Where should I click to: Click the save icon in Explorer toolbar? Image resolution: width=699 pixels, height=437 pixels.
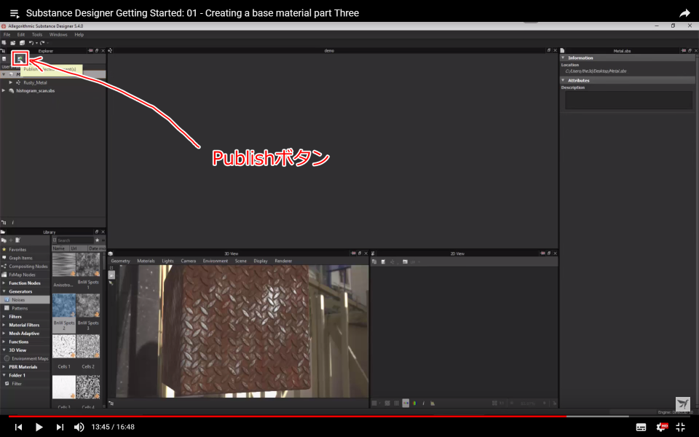coord(4,59)
